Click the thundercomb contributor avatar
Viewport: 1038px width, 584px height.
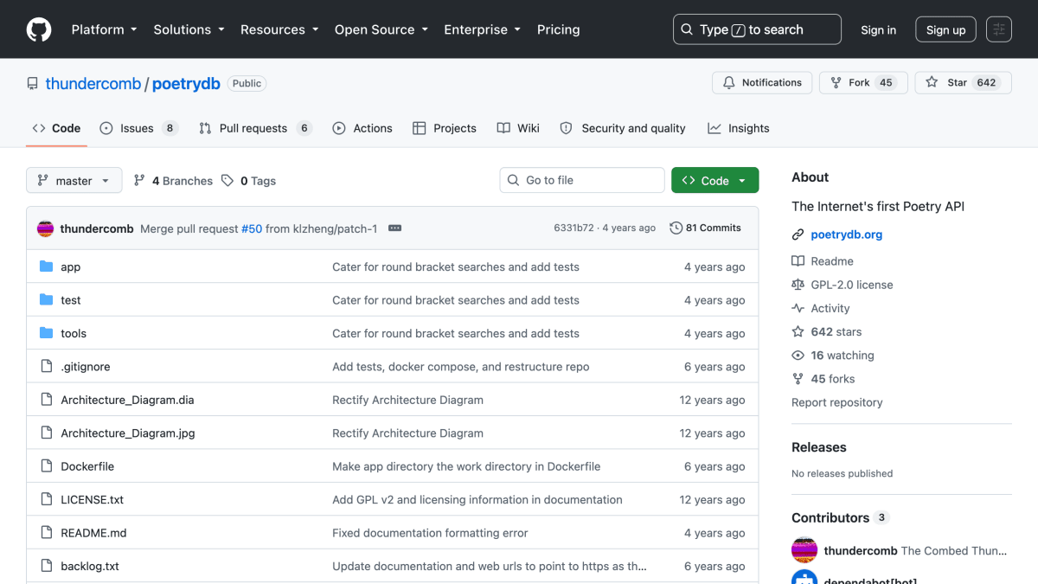[x=804, y=550]
